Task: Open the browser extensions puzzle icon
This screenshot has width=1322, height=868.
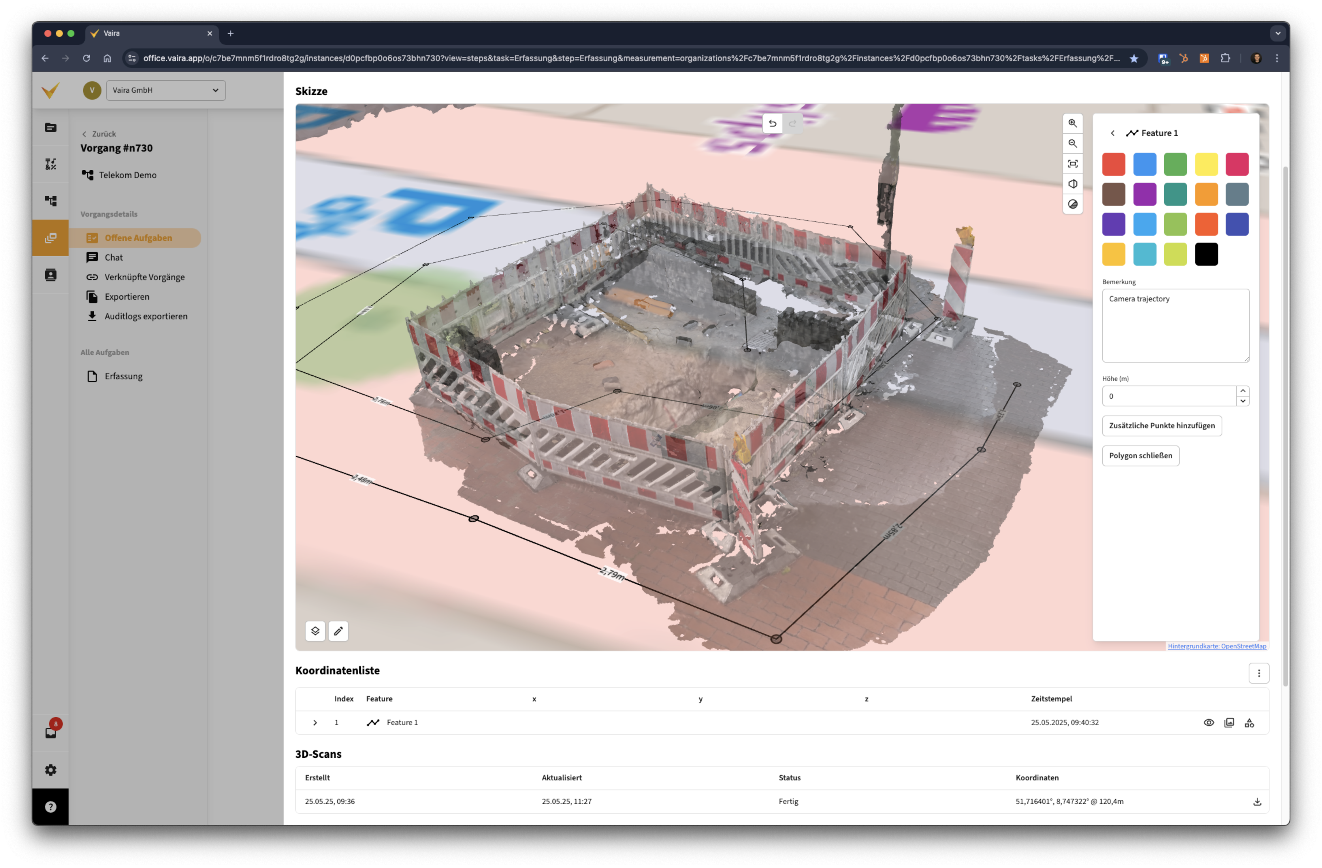Action: 1225,58
